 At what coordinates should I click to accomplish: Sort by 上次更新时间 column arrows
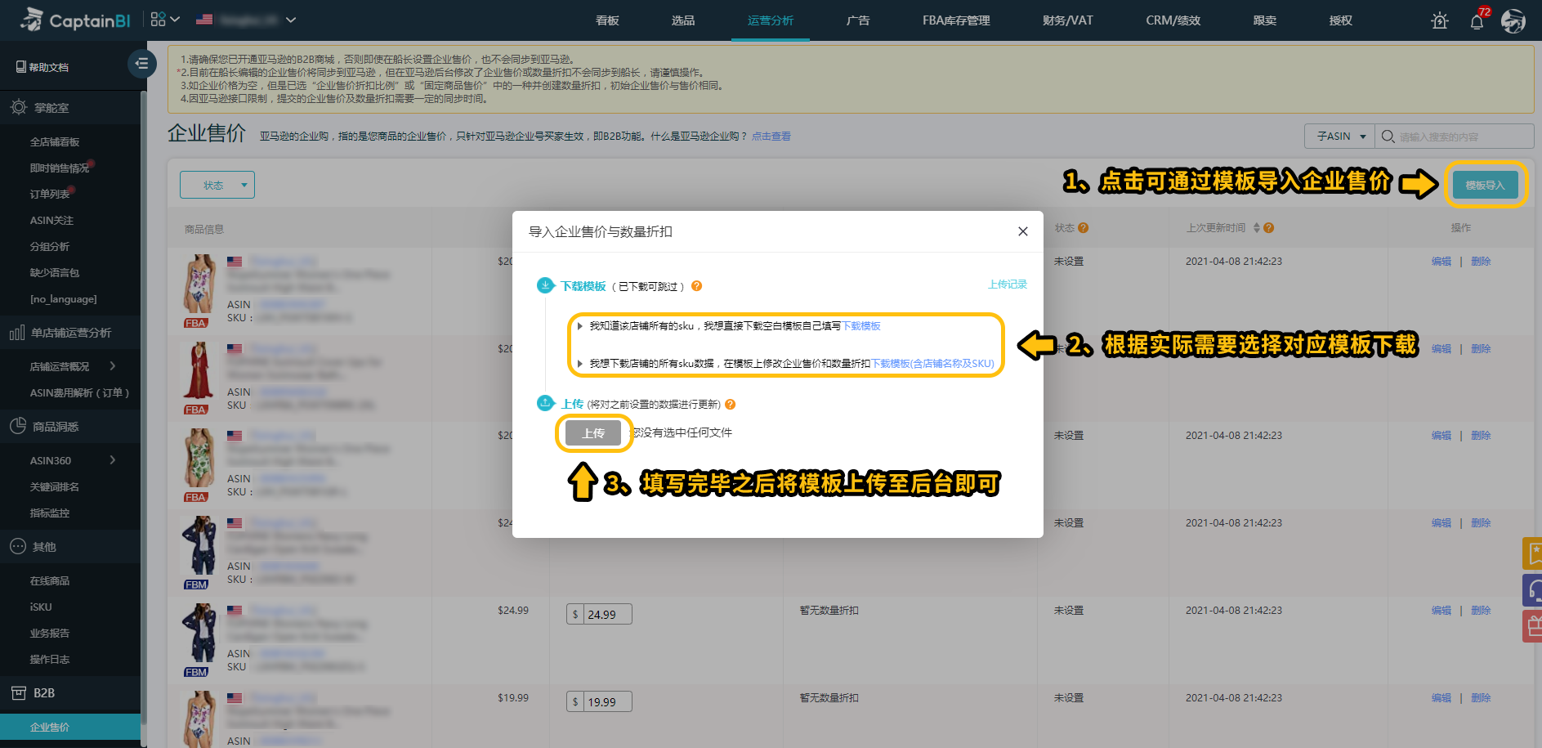click(x=1257, y=228)
